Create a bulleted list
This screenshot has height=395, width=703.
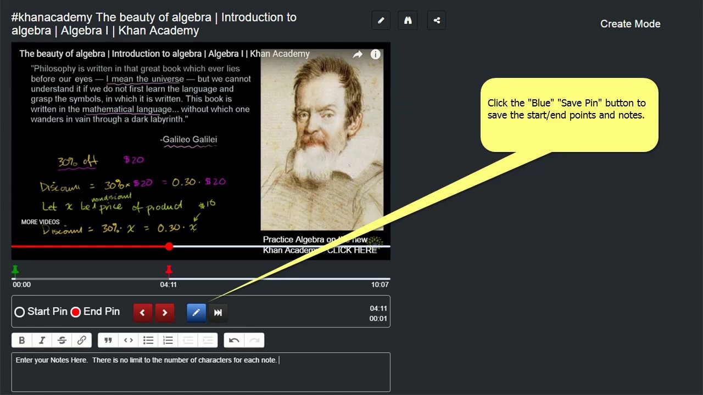[x=148, y=340]
